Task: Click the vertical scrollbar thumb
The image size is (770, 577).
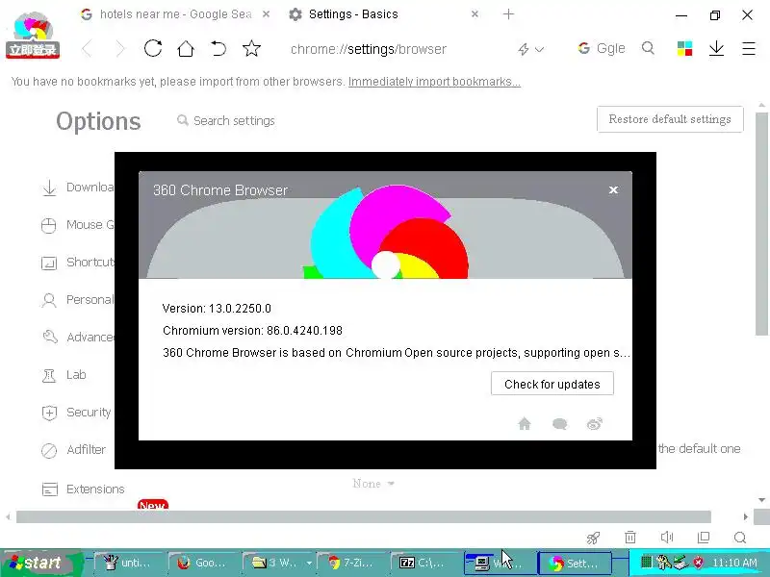Action: [x=761, y=224]
